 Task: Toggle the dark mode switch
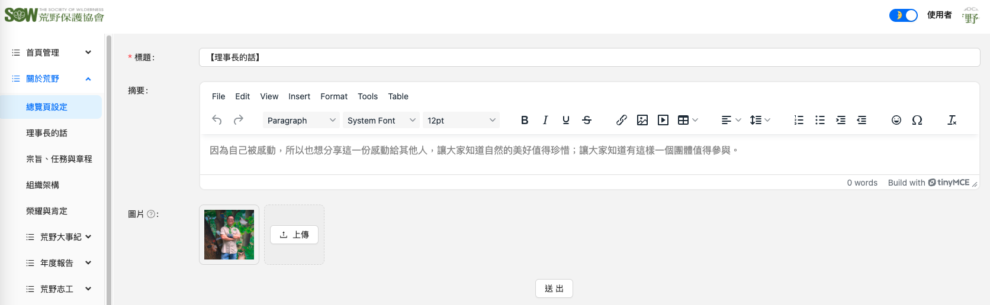pos(903,15)
